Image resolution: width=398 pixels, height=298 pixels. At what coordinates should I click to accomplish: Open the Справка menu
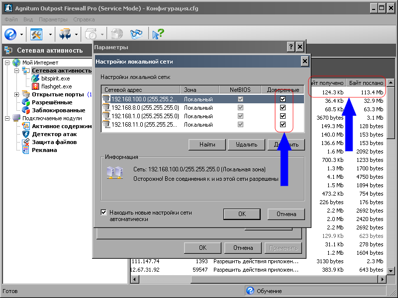(x=84, y=19)
